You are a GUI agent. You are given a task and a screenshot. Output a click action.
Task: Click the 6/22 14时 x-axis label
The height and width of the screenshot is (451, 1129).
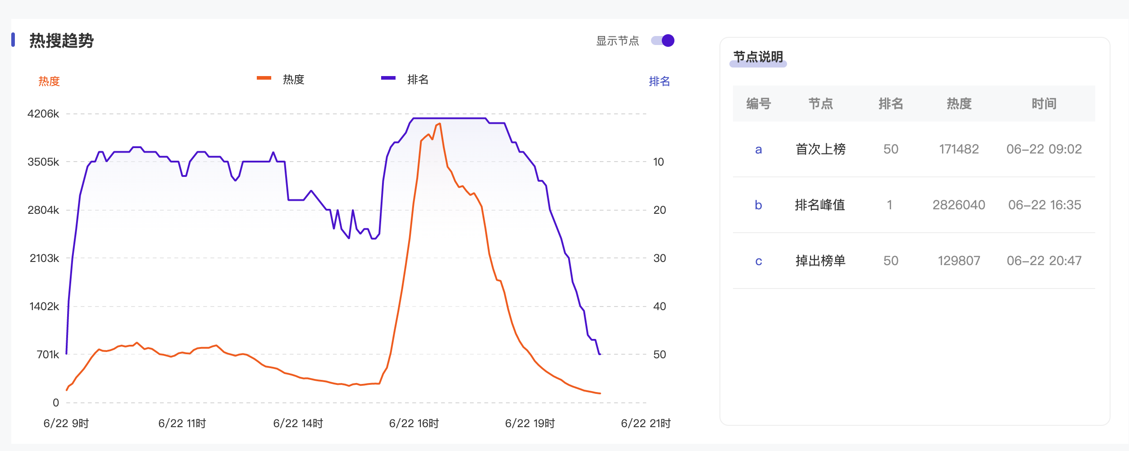pyautogui.click(x=298, y=423)
